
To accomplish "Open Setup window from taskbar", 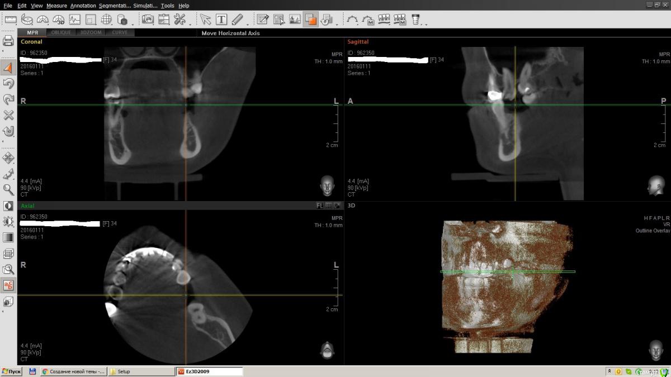I will (x=141, y=371).
